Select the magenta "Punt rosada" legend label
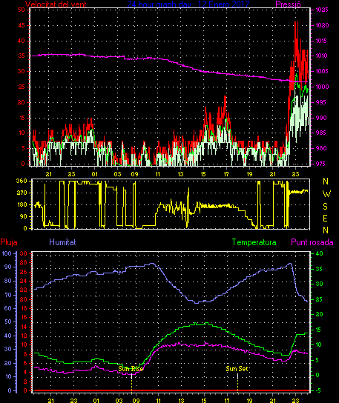This screenshot has height=403, width=339. (x=312, y=242)
